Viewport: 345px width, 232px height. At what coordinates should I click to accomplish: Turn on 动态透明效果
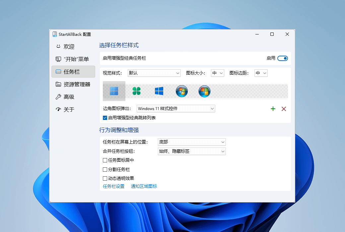pyautogui.click(x=105, y=178)
